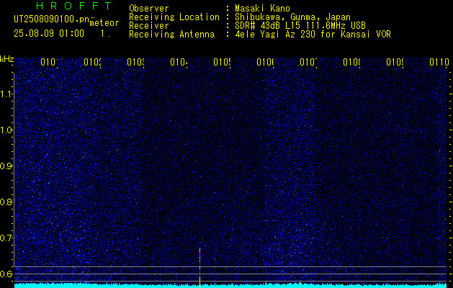Screen dimensions: 453x288
Task: Click the 0.8 kHz axis tick label
Action: pyautogui.click(x=6, y=202)
